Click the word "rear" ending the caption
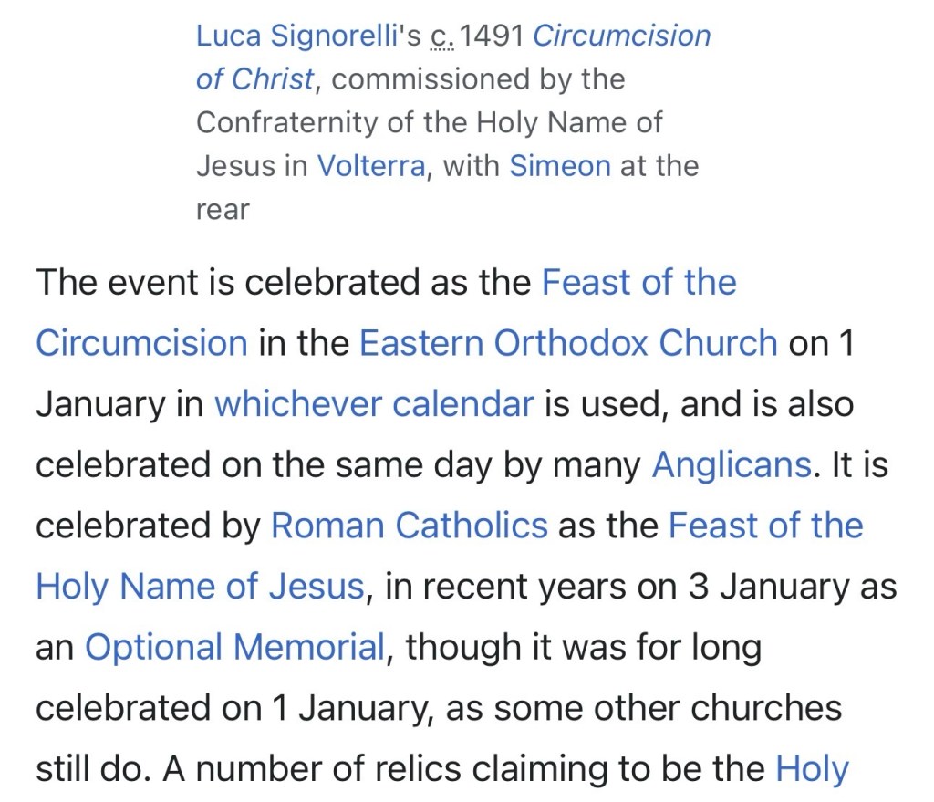This screenshot has width=934, height=802. pyautogui.click(x=223, y=211)
